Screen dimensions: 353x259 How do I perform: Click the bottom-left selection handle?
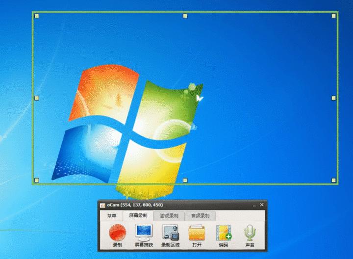[x=37, y=180]
